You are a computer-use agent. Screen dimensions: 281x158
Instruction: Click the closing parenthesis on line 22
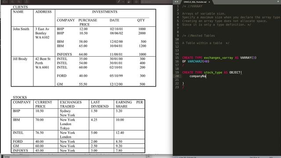(x=183, y=83)
